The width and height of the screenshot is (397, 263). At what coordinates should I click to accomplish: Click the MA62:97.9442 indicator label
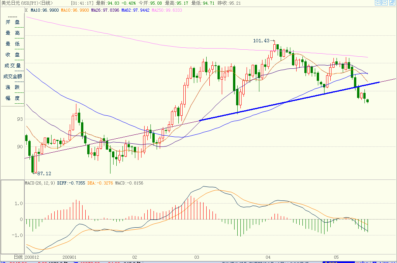pos(135,10)
